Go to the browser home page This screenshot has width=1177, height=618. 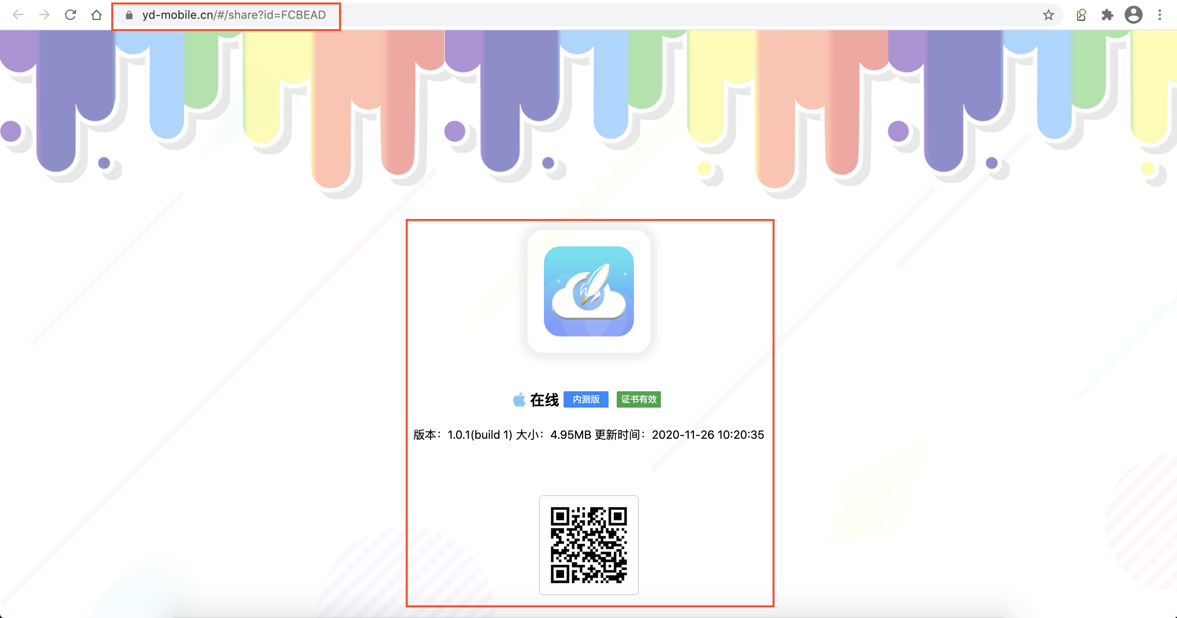coord(97,15)
